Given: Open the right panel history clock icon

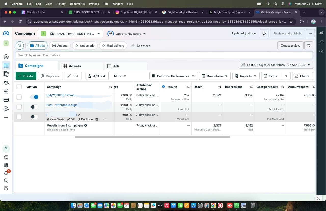Looking at the screenshot, I should click(x=321, y=51).
